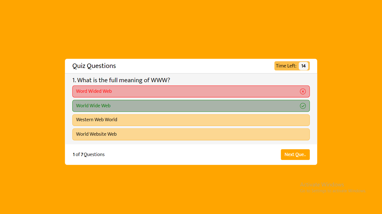Click the question number '1.' prefix
The height and width of the screenshot is (214, 382).
(x=74, y=80)
